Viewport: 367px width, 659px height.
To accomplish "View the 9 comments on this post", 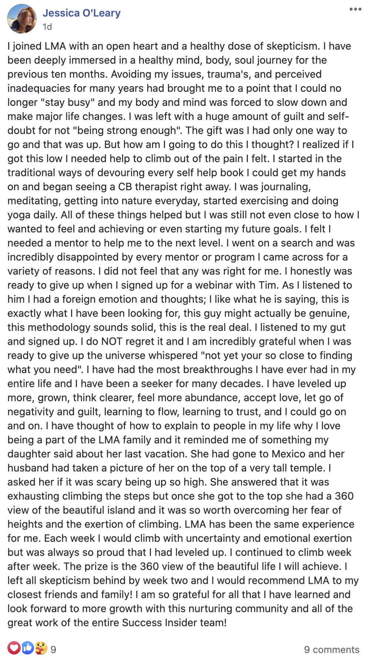I will (331, 649).
